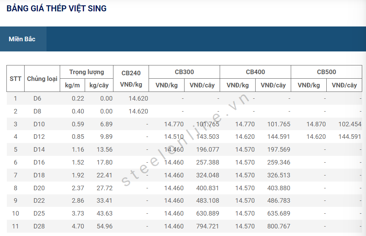
Task: Click the D6 product cell
Action: click(37, 98)
